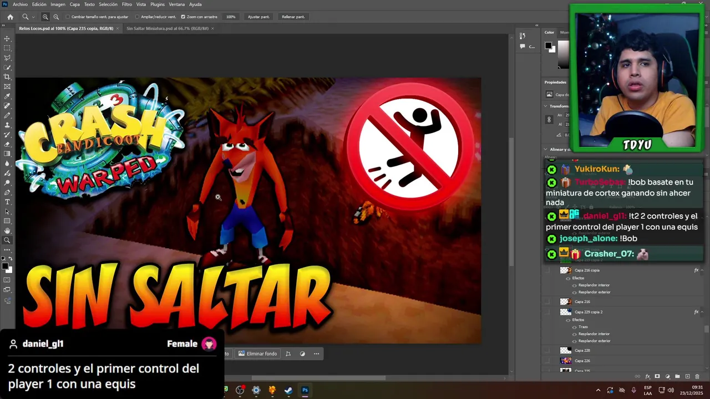The height and width of the screenshot is (399, 710).
Task: Select the Polygonal Lasso tool
Action: (x=7, y=58)
